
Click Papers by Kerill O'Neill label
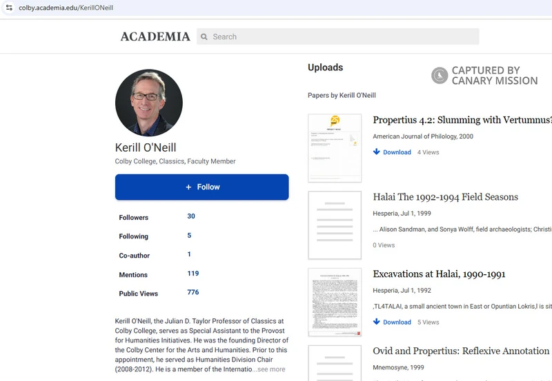point(342,95)
